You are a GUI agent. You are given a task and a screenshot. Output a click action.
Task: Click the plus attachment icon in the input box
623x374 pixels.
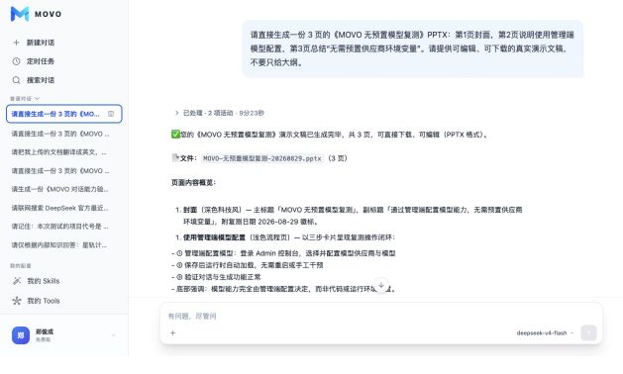172,332
